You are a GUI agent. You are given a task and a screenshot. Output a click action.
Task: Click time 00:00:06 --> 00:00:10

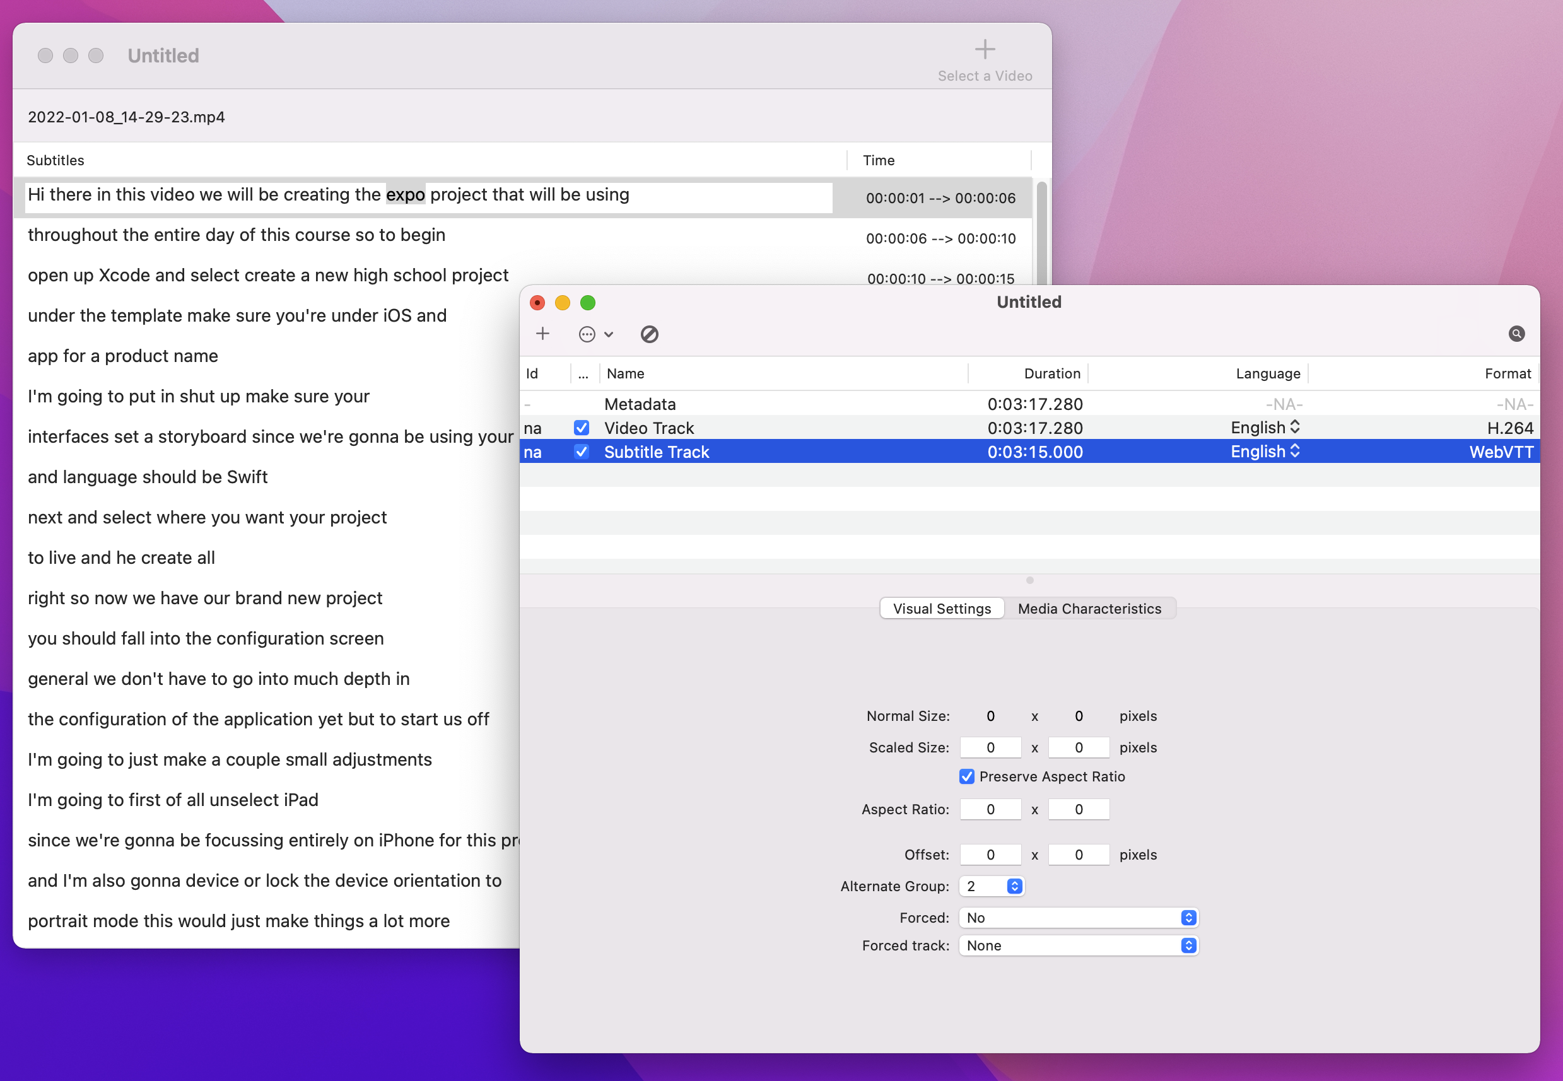pyautogui.click(x=940, y=238)
